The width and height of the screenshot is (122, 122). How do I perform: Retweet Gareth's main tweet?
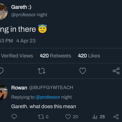pos(42,71)
